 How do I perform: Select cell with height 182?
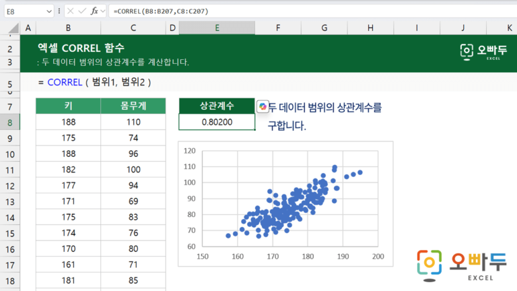pos(68,170)
